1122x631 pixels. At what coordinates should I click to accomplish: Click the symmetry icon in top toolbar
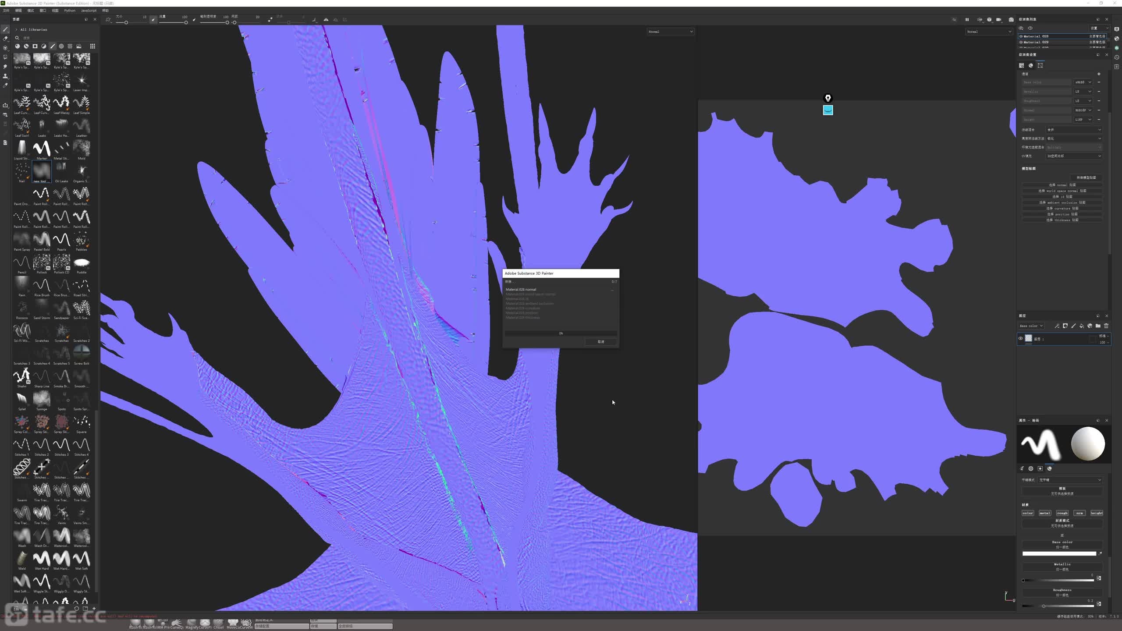[326, 19]
